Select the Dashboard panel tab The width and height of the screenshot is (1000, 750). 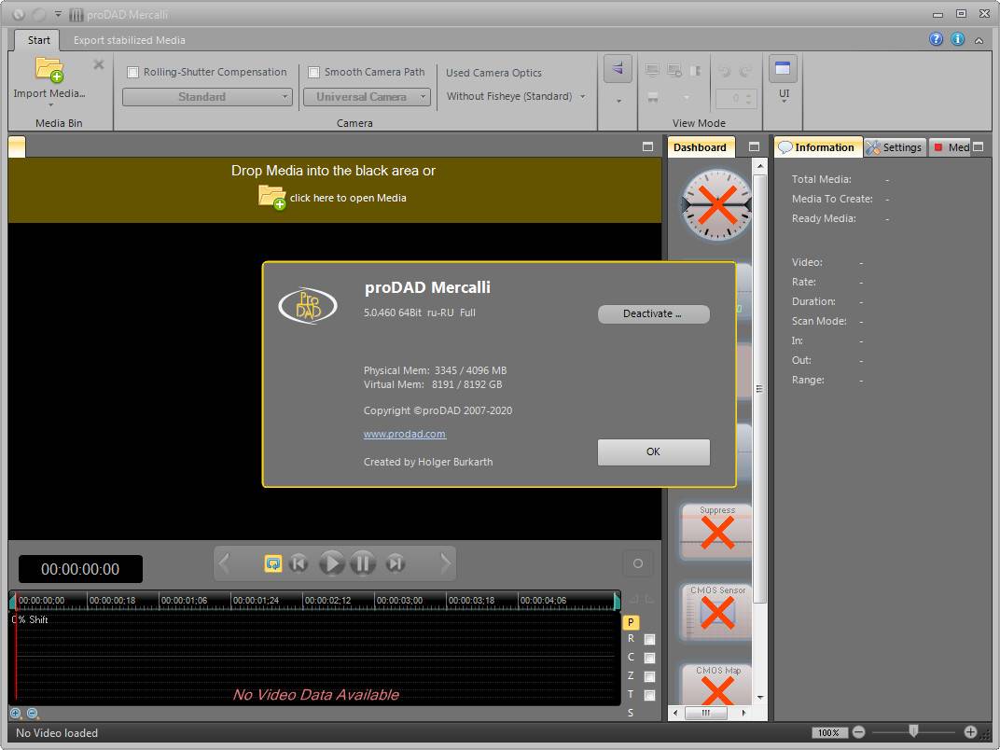click(x=700, y=147)
